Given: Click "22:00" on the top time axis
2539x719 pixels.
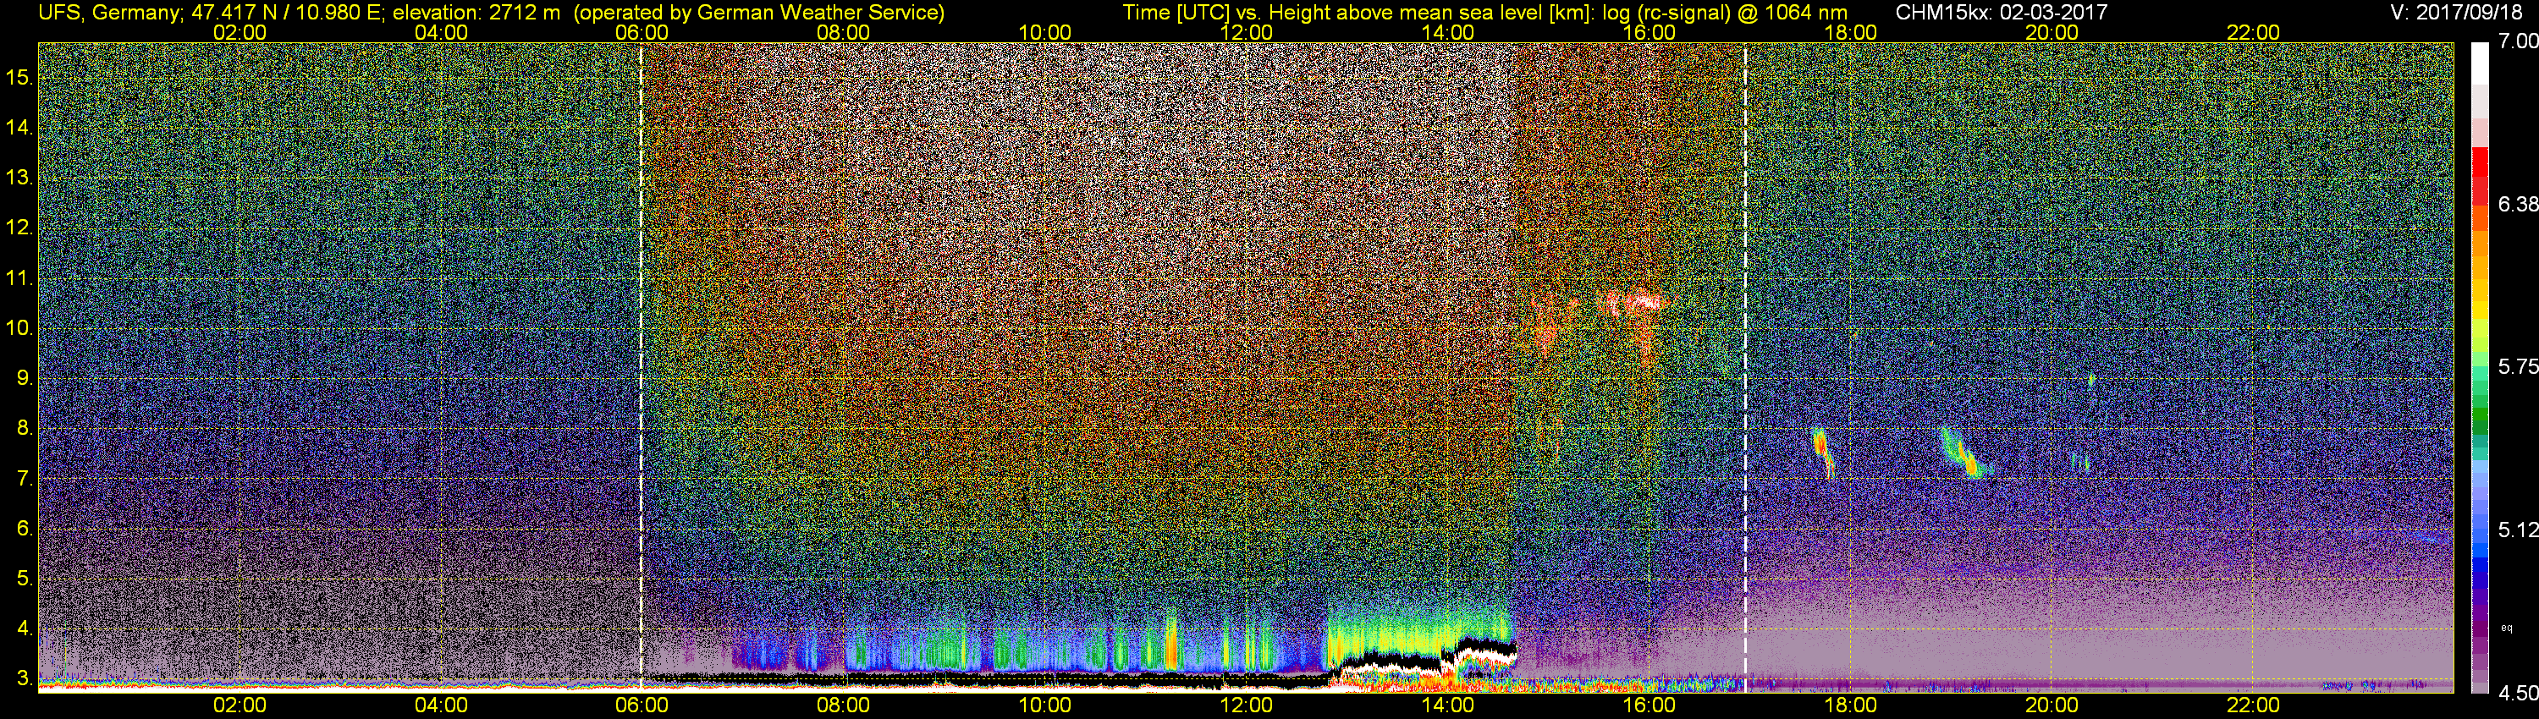Looking at the screenshot, I should [2253, 32].
